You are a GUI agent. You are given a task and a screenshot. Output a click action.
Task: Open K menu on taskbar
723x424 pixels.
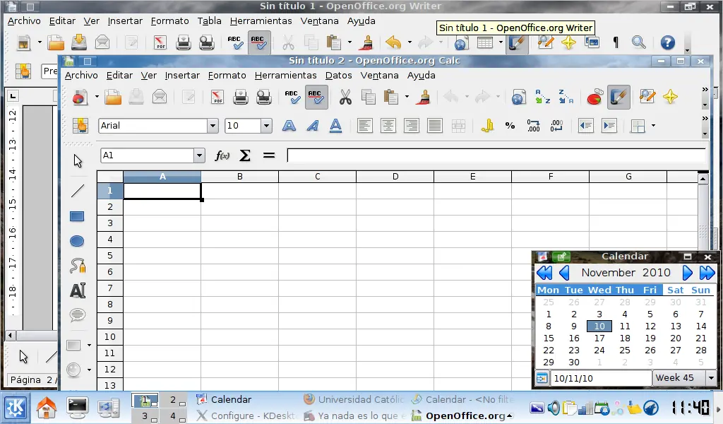pyautogui.click(x=16, y=408)
